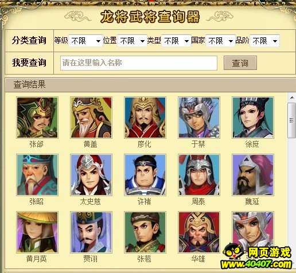This screenshot has height=273, width=296.
Task: Pick the 太史慈 general portrait
Action: click(x=91, y=175)
